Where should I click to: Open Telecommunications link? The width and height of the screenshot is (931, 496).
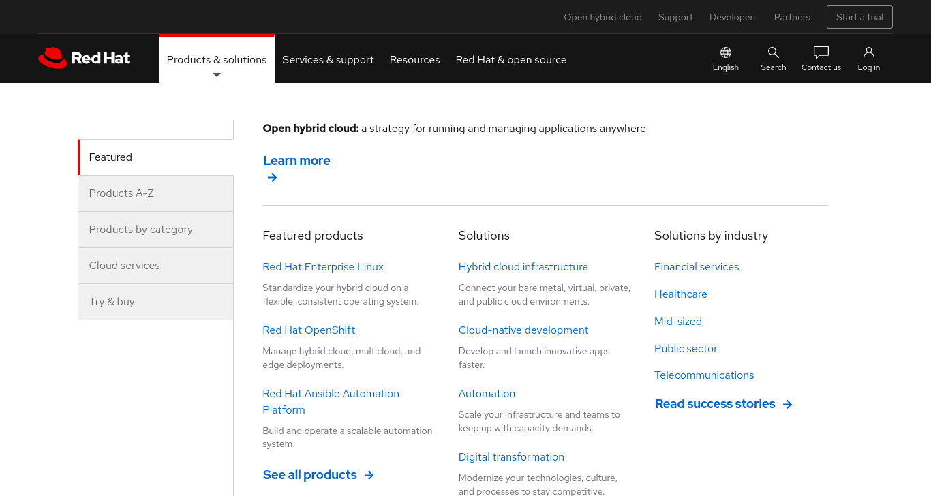pyautogui.click(x=704, y=375)
